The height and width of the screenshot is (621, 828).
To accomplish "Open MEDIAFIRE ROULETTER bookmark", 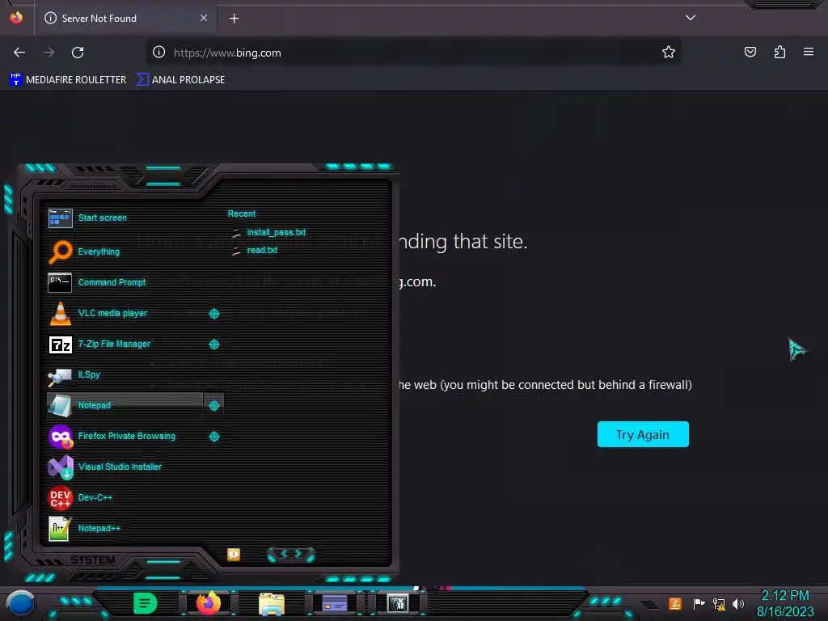I will pyautogui.click(x=68, y=80).
